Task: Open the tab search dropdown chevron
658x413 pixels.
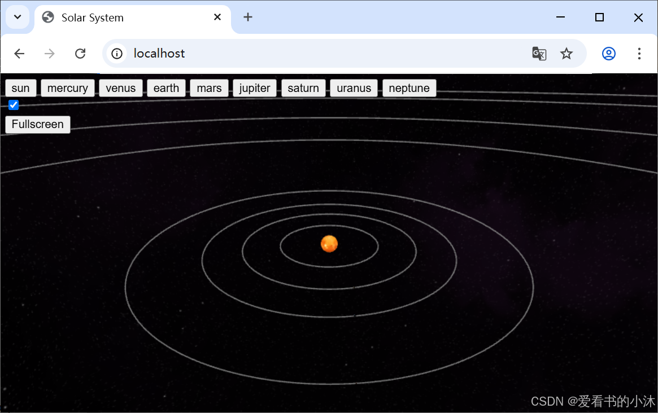Action: point(18,17)
